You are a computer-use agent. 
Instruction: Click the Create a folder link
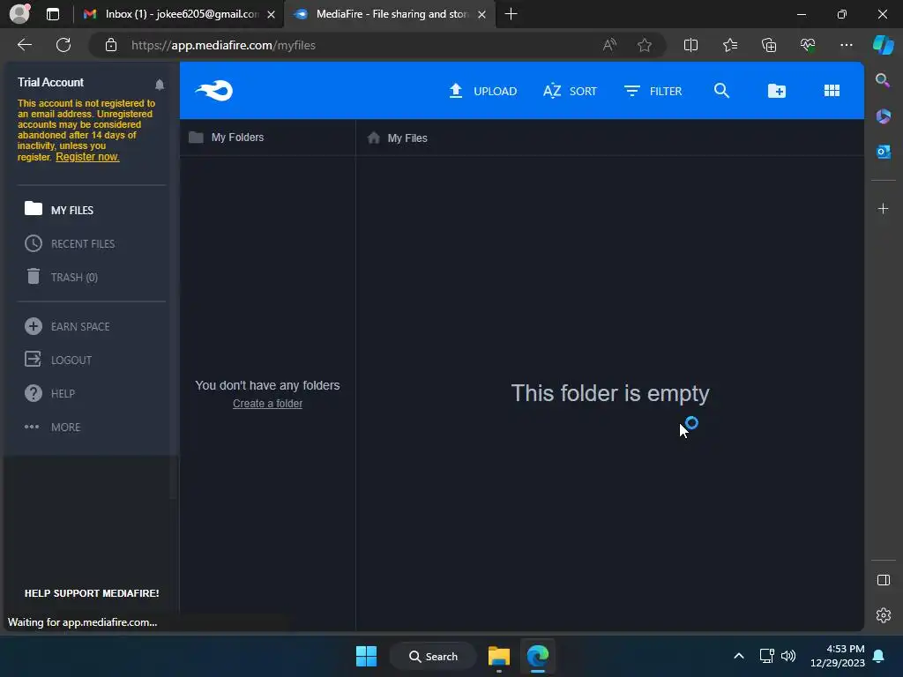pyautogui.click(x=267, y=404)
